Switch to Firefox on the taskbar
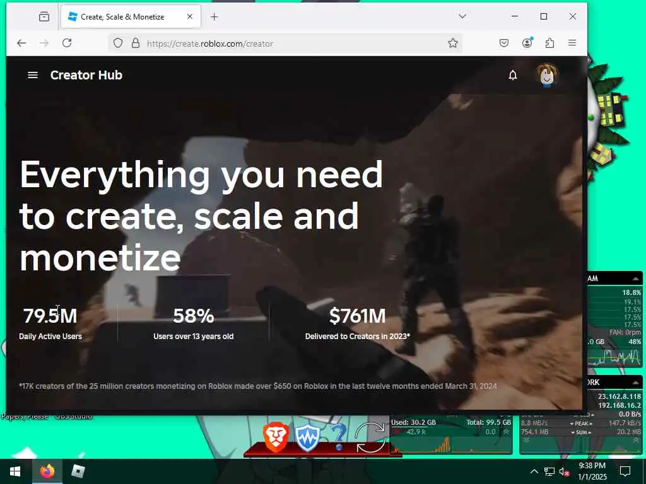 tap(47, 471)
